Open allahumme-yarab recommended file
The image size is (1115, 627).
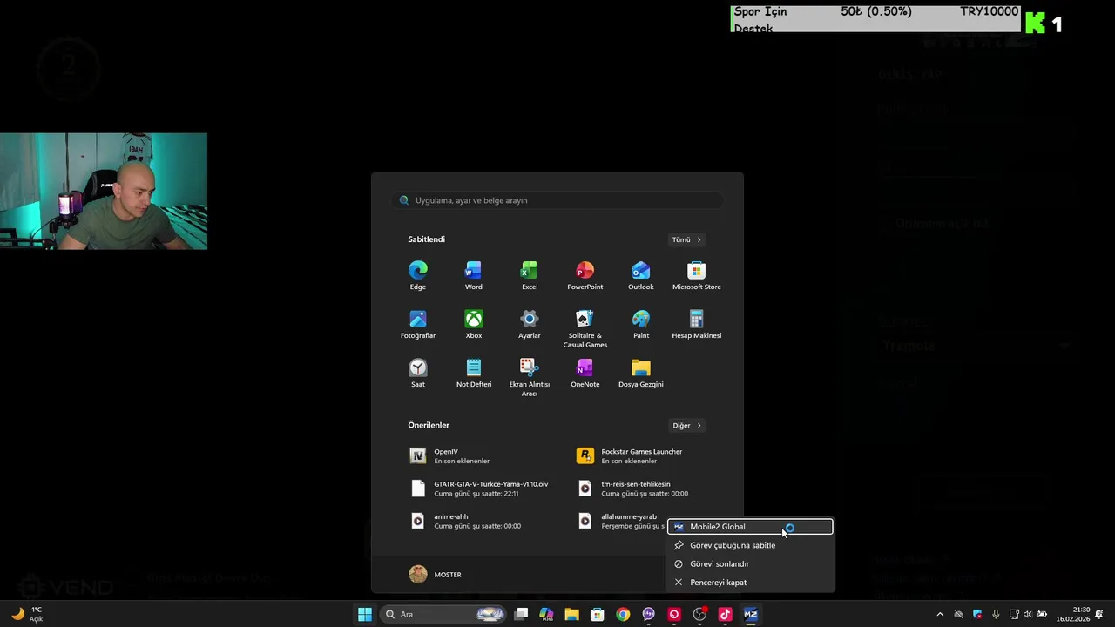[x=620, y=521]
